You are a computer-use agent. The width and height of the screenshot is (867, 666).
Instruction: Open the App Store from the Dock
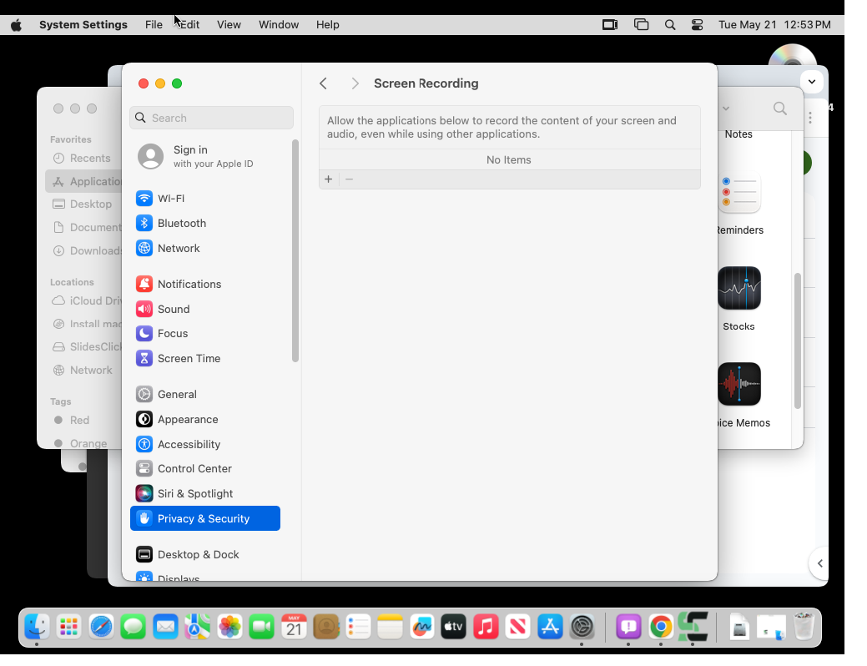tap(550, 627)
